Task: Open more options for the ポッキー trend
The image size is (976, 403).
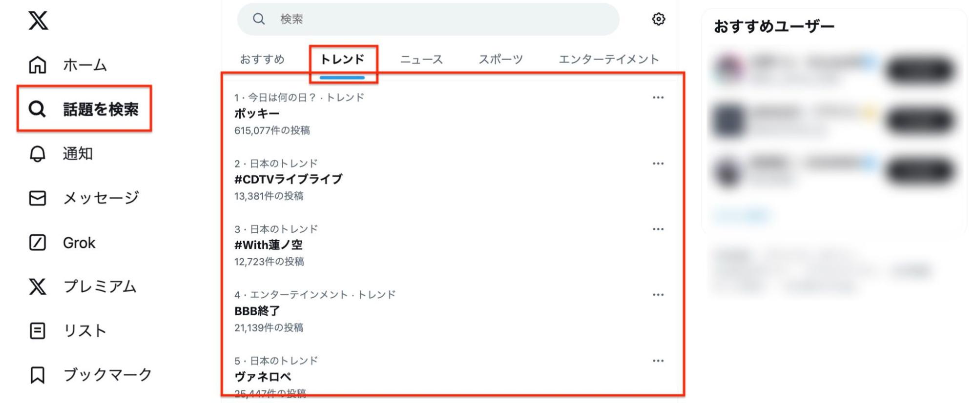Action: point(658,97)
